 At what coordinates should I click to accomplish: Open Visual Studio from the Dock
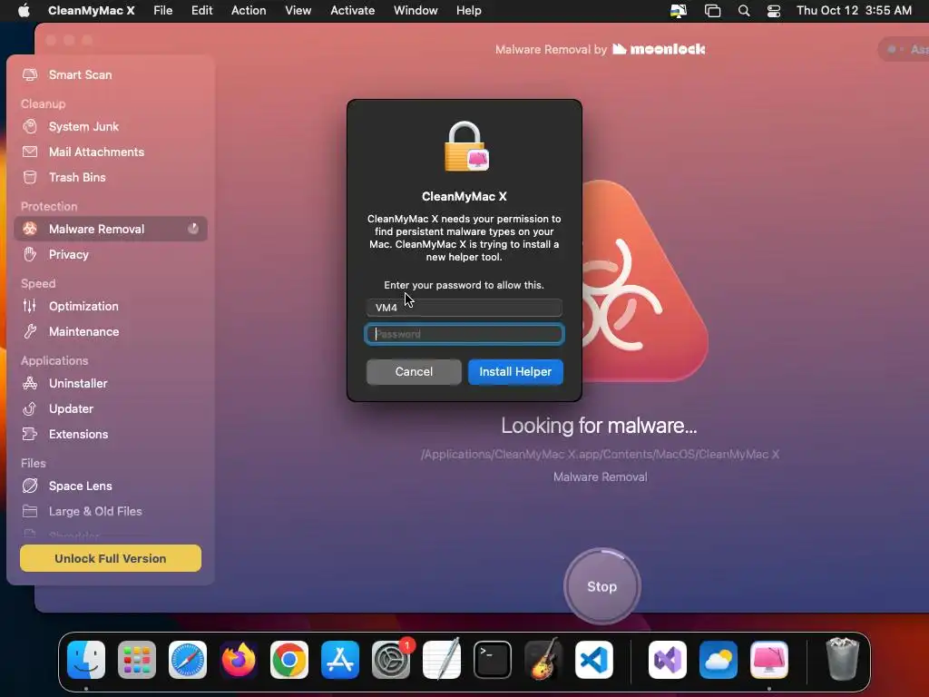point(668,660)
